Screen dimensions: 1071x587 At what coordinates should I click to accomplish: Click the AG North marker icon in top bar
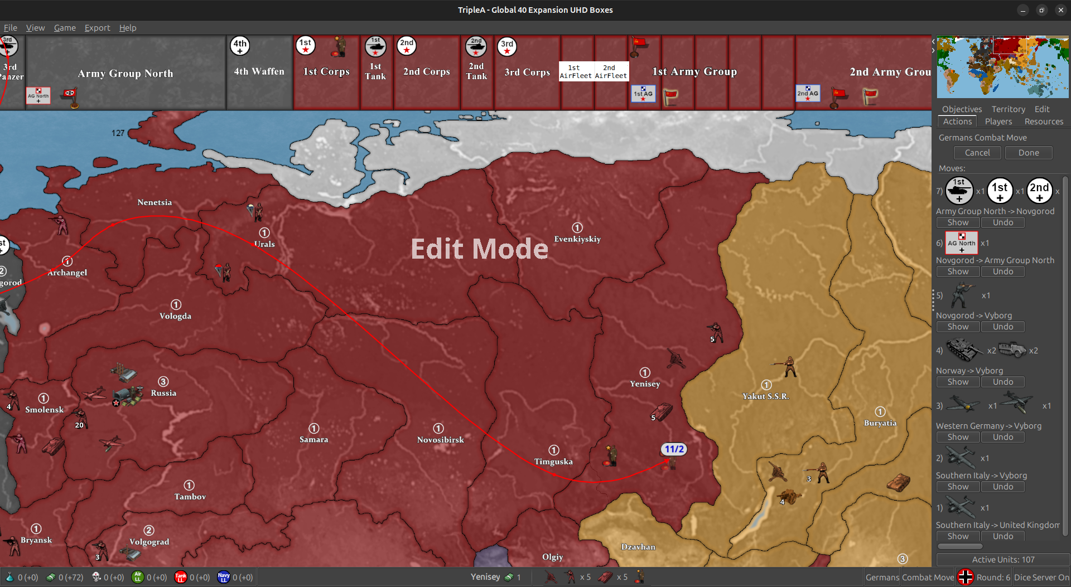[x=37, y=95]
